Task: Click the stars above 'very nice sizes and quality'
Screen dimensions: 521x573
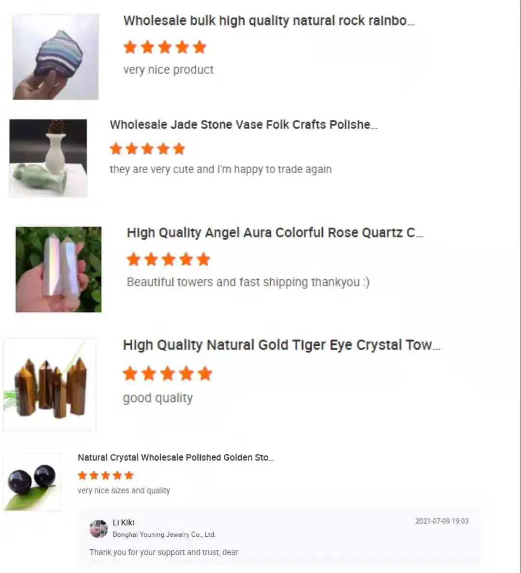Action: (x=106, y=475)
